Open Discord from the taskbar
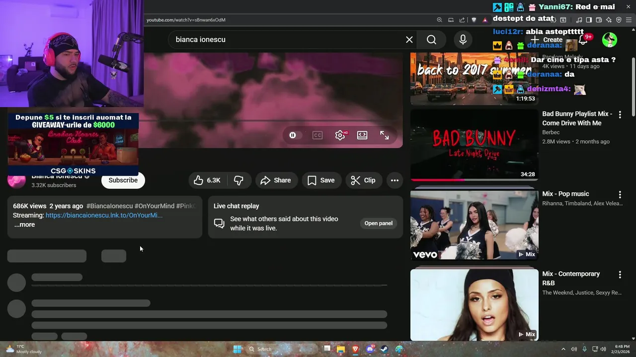 click(370, 349)
